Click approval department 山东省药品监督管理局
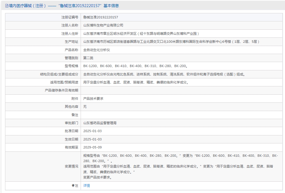This screenshot has height=193, width=285. point(100,123)
